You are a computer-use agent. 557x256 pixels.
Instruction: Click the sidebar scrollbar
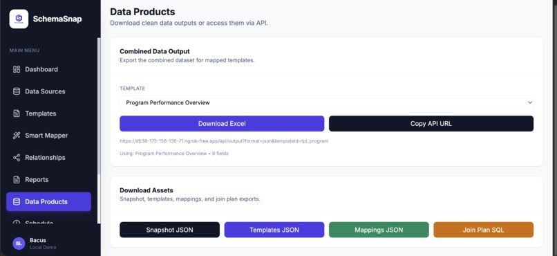pos(99,106)
